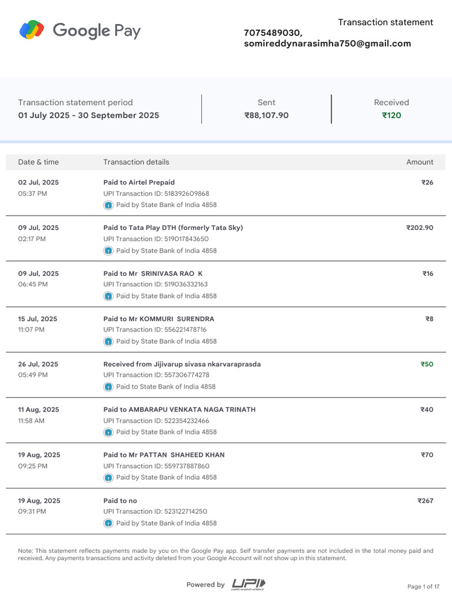Image resolution: width=452 pixels, height=602 pixels.
Task: Click the UPI logo in the footer
Action: (248, 584)
